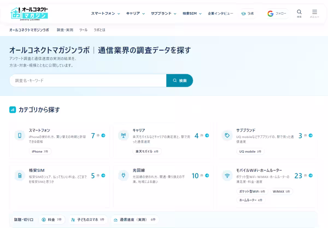Filter by 料金 7件 topic
328x228 pixels.
(x=52, y=220)
